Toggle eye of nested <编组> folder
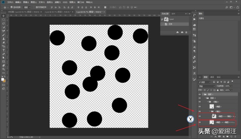 [200, 111]
